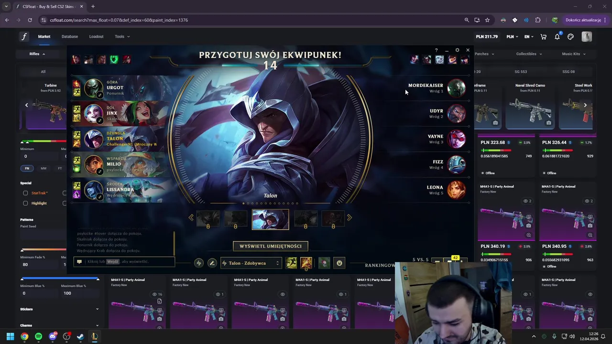Image resolution: width=612 pixels, height=344 pixels.
Task: Expand the Stickers filter section
Action: [60, 309]
